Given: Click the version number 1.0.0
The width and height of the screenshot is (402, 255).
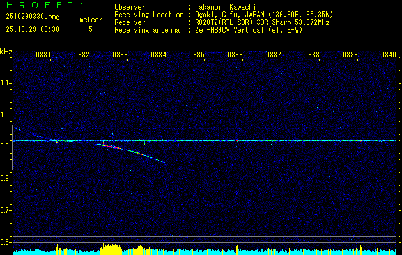Looking at the screenshot, I should pos(87,6).
